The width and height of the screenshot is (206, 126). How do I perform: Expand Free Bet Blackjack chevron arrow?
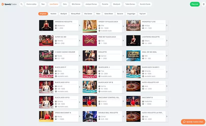pyautogui.click(x=123, y=41)
